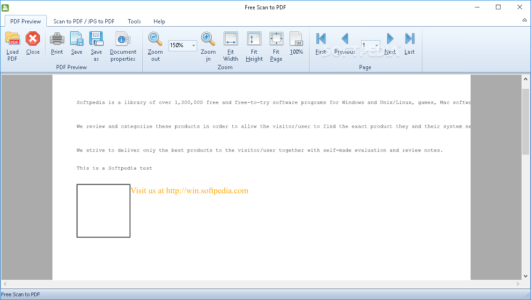Jump to Last page icon

[x=410, y=38]
